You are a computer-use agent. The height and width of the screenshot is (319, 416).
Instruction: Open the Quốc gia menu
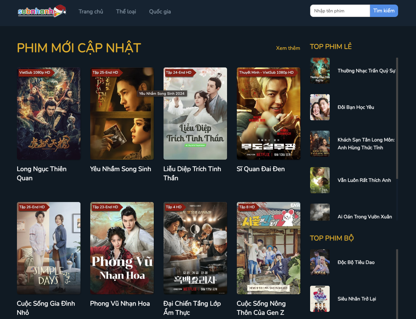[160, 11]
